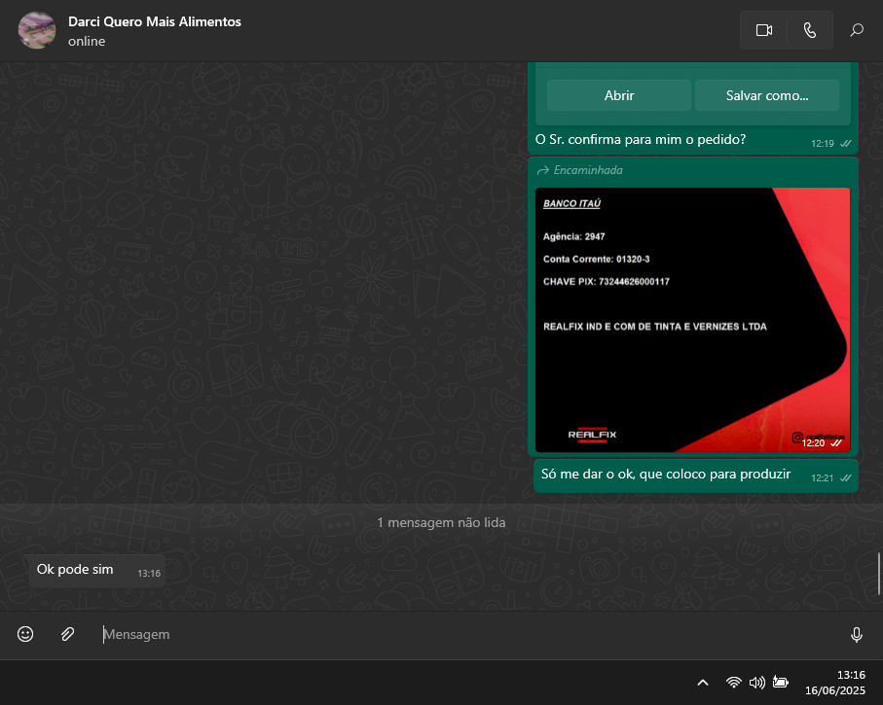Click the Abrir button on attachment

tap(619, 95)
